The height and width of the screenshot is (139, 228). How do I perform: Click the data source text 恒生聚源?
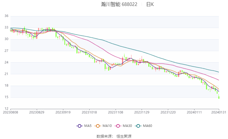tap(124, 136)
